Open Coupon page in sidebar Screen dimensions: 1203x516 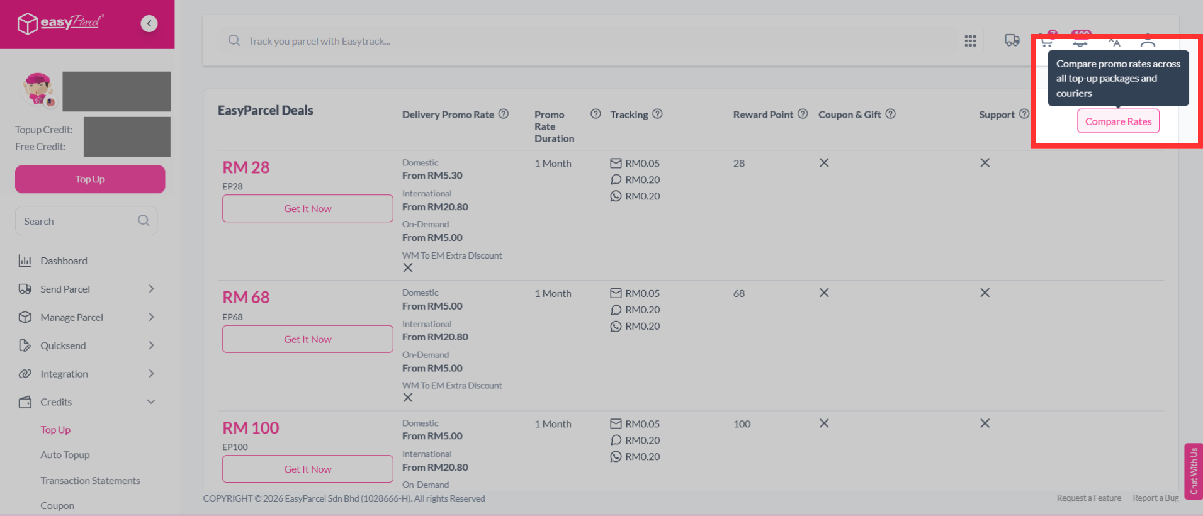point(57,506)
